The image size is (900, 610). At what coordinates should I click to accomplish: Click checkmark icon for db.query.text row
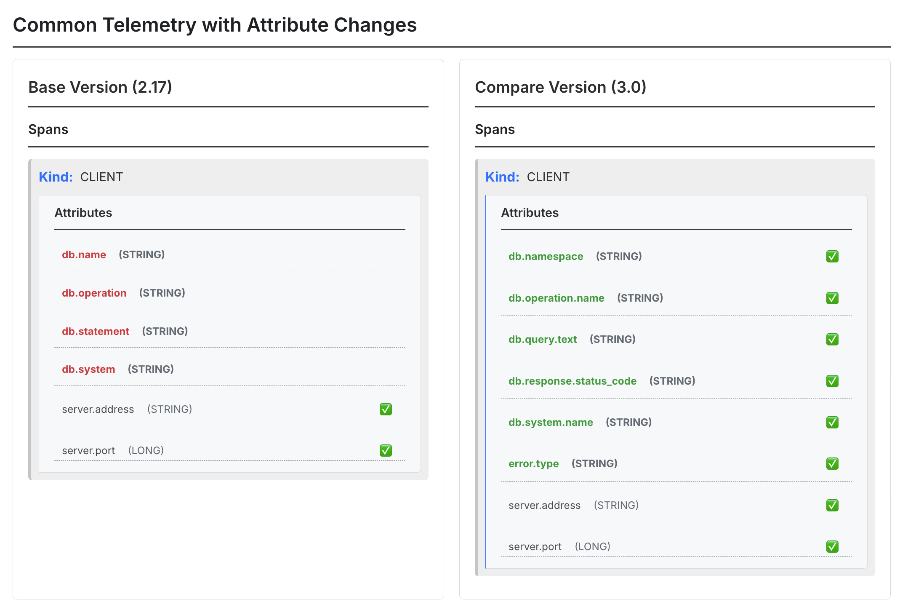tap(832, 339)
